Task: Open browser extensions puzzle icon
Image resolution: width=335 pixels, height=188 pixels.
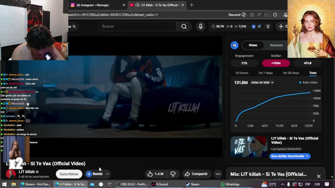Action: 275,15
